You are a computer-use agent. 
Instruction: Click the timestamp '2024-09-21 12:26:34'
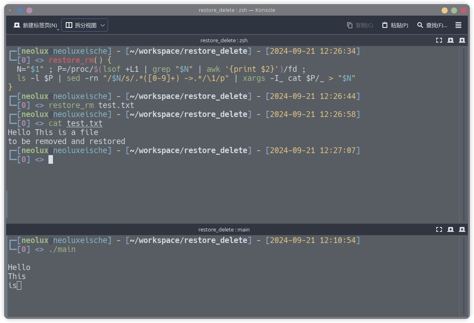[x=313, y=51]
